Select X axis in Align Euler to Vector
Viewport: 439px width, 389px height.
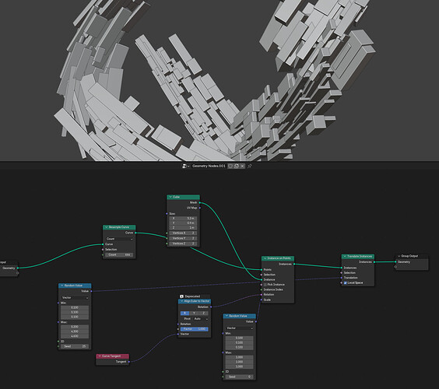coord(184,314)
